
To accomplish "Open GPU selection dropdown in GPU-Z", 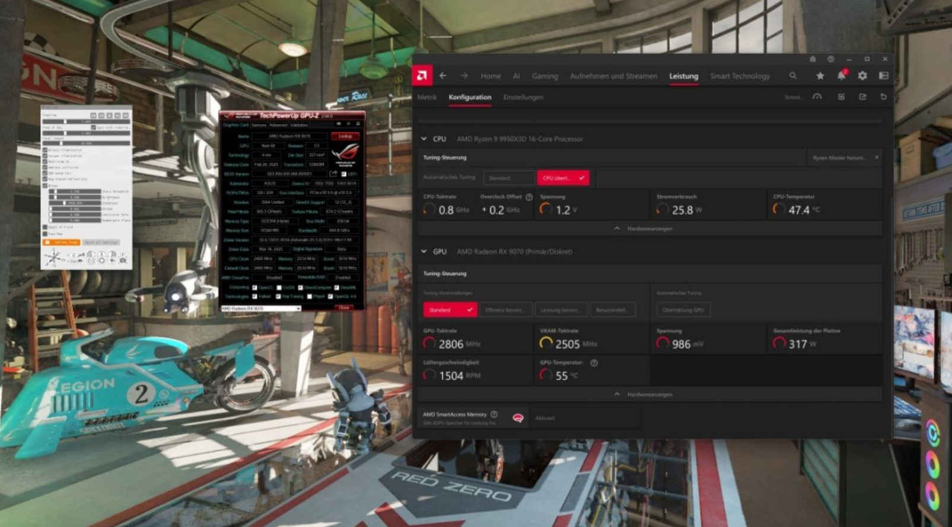I will click(x=261, y=308).
